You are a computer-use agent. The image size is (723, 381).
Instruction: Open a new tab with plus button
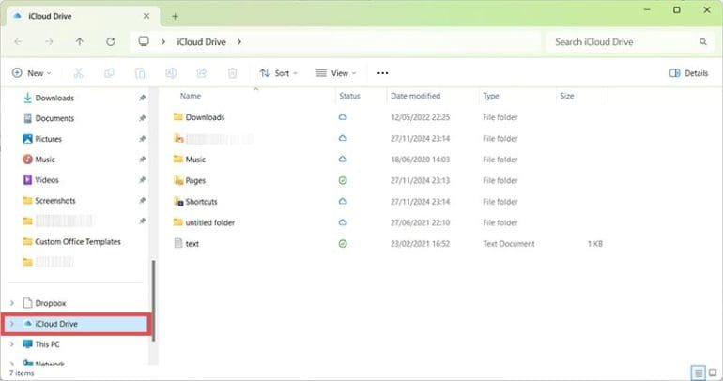pyautogui.click(x=175, y=16)
